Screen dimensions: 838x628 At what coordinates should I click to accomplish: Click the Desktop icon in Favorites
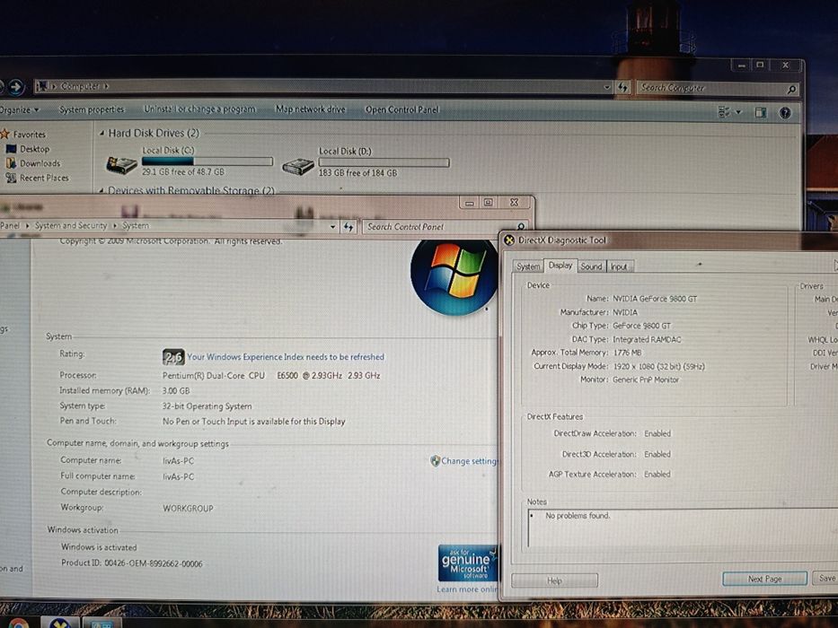11,149
